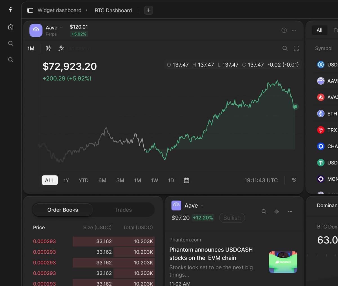Select the 1W time range

pyautogui.click(x=154, y=180)
